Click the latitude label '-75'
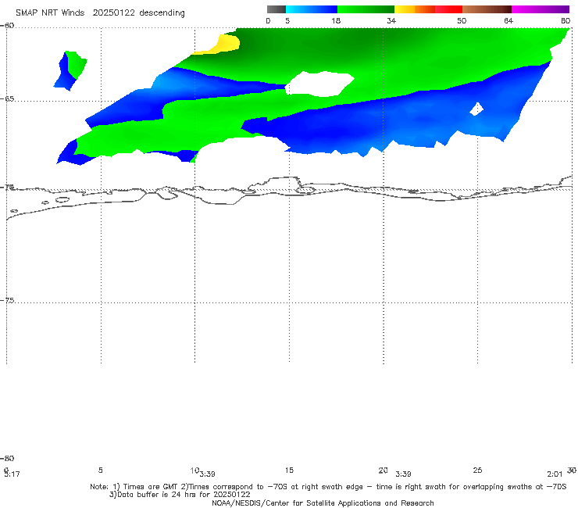This screenshot has width=578, height=508. 7,300
